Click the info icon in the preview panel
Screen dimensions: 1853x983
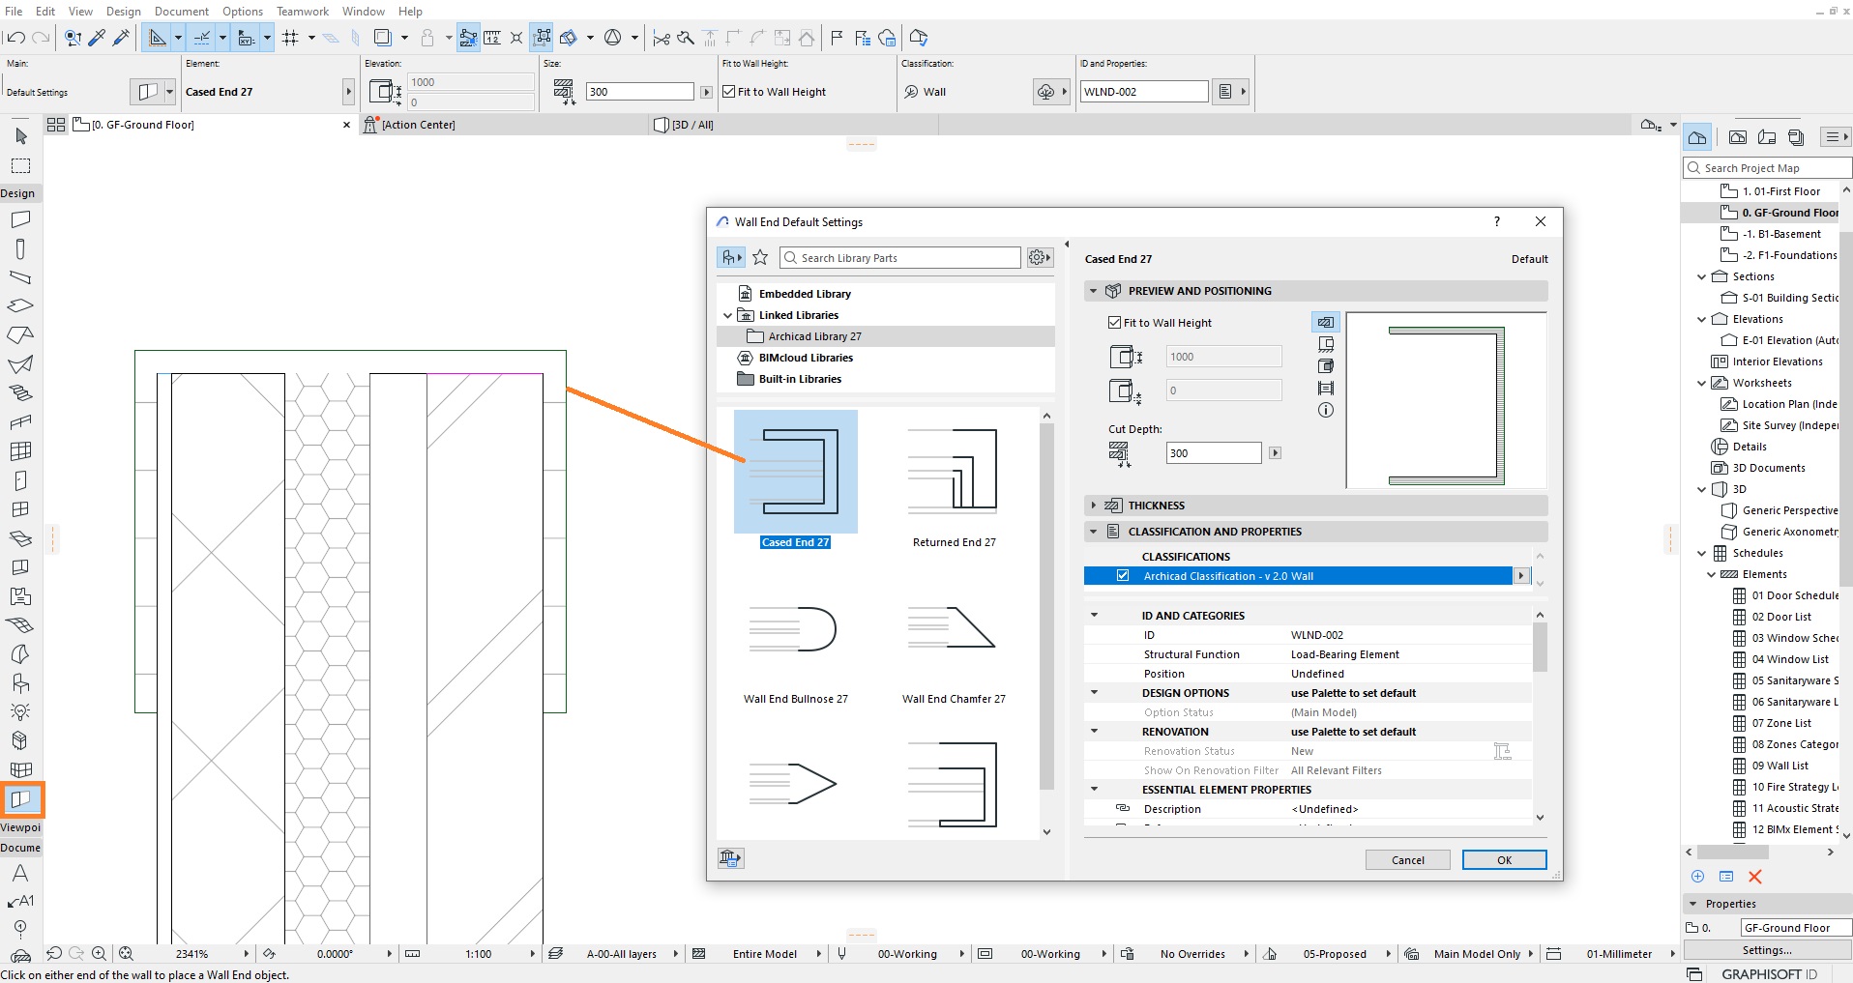[x=1324, y=410]
